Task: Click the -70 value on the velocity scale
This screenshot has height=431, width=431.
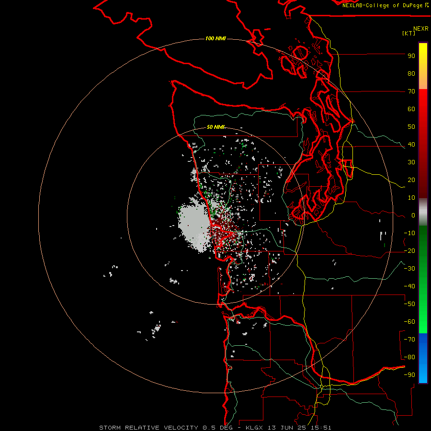Action: [x=409, y=340]
